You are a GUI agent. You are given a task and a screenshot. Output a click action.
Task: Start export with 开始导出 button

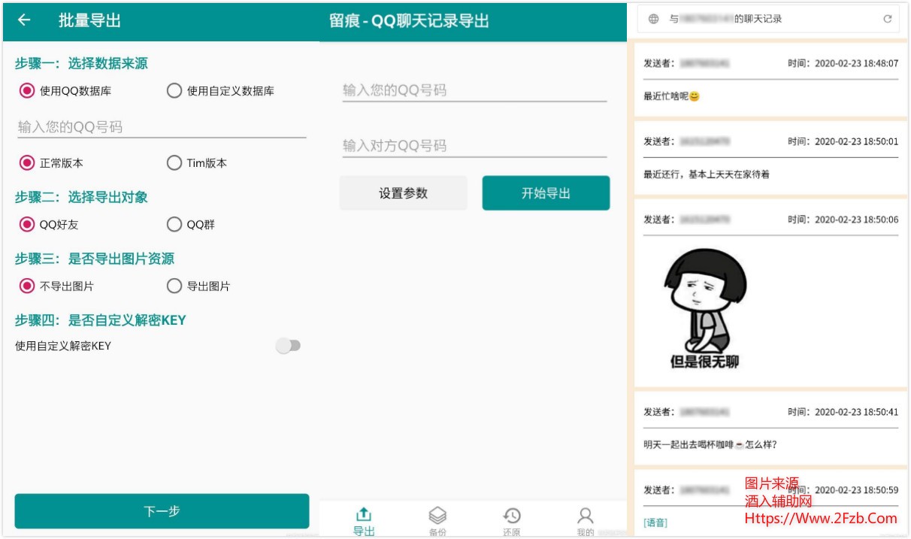(546, 193)
